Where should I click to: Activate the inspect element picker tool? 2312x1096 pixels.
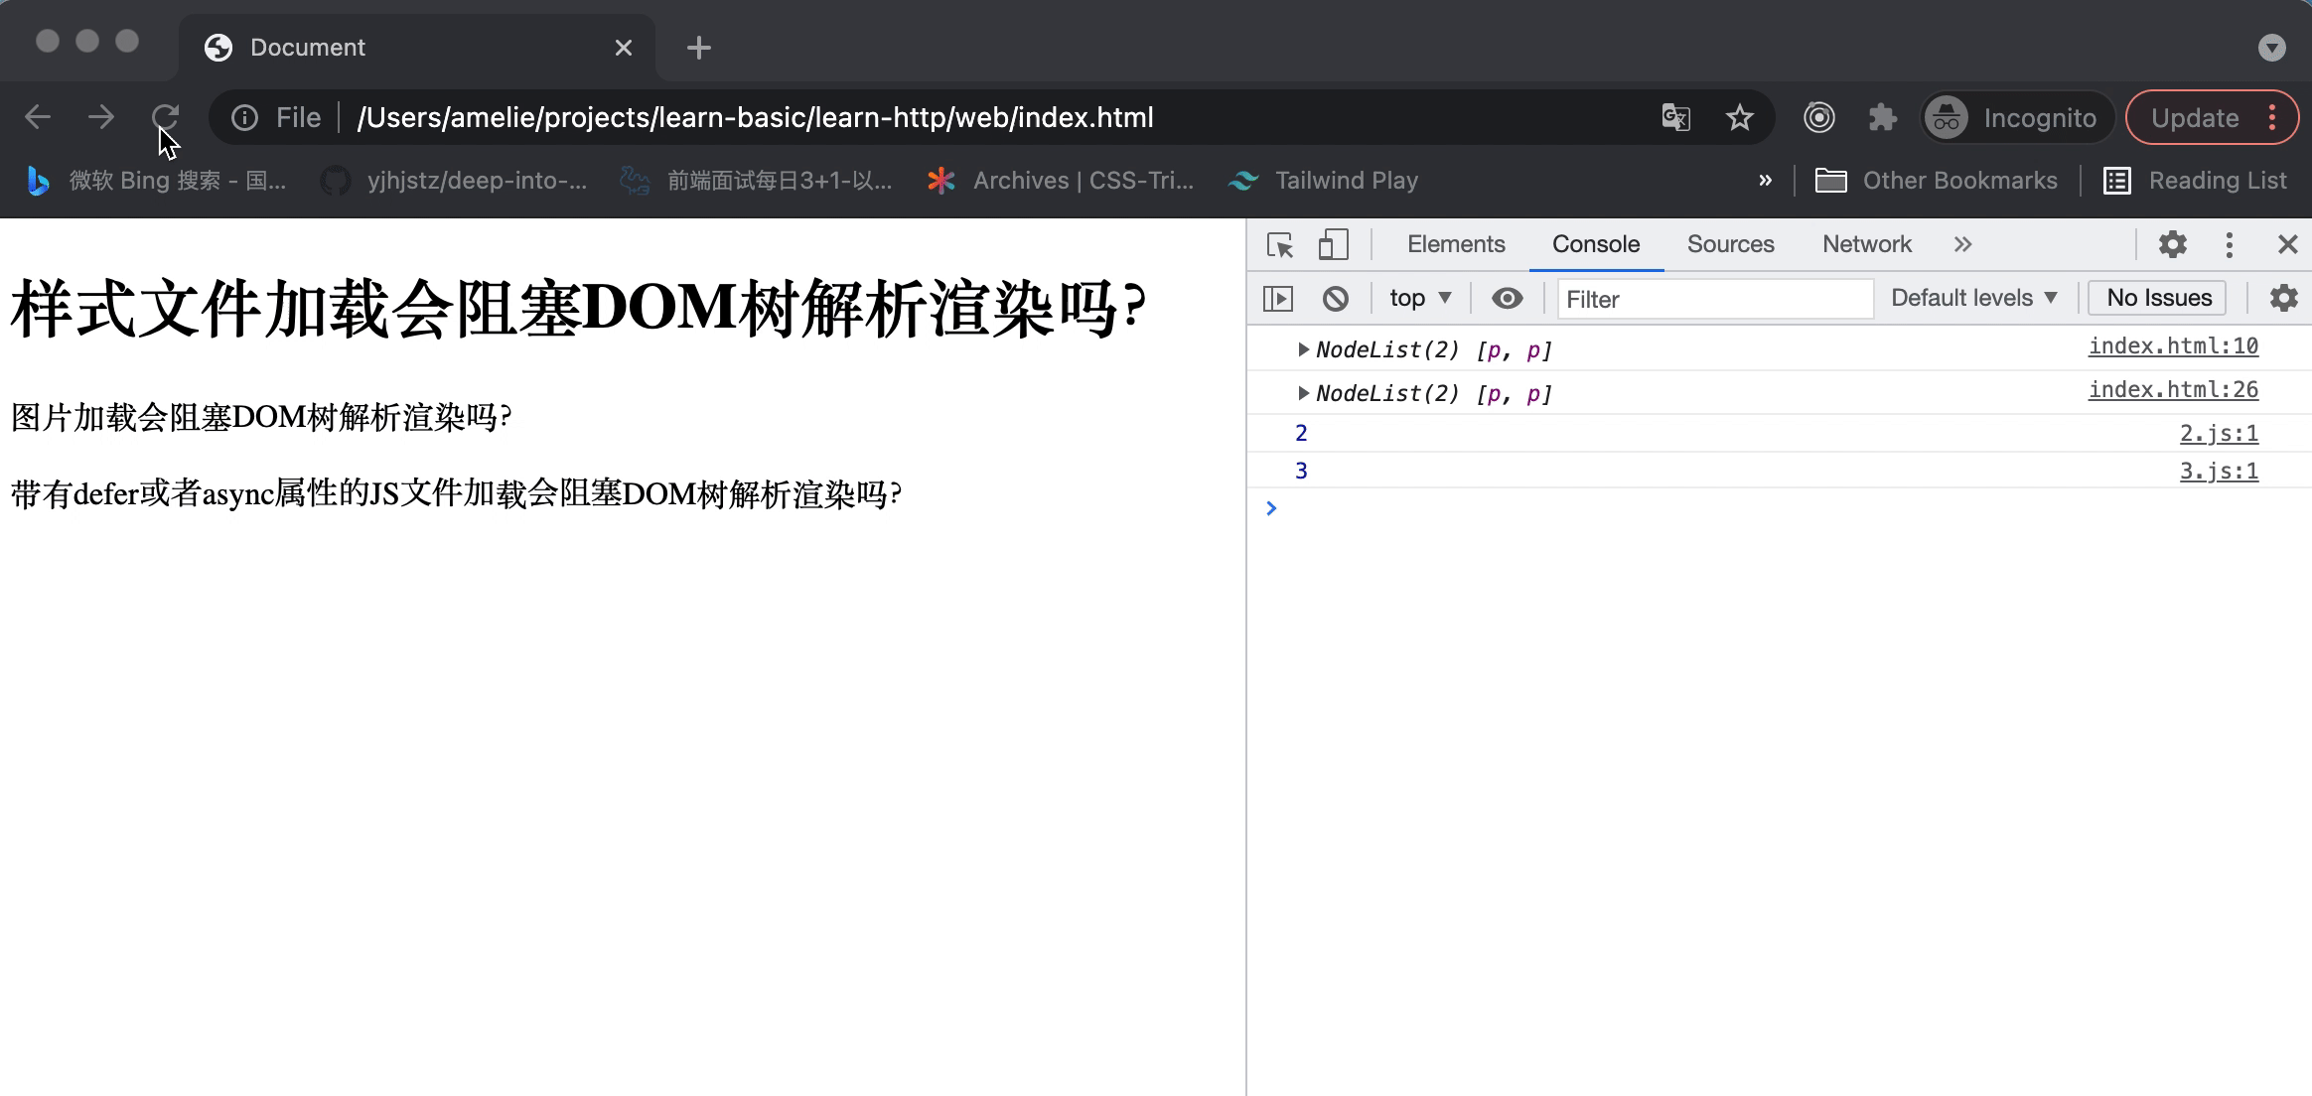coord(1279,244)
